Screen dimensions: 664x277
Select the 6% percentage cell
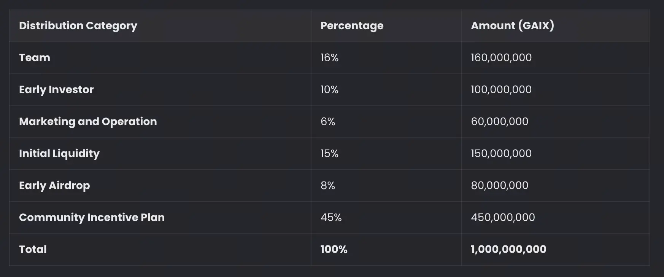click(328, 121)
